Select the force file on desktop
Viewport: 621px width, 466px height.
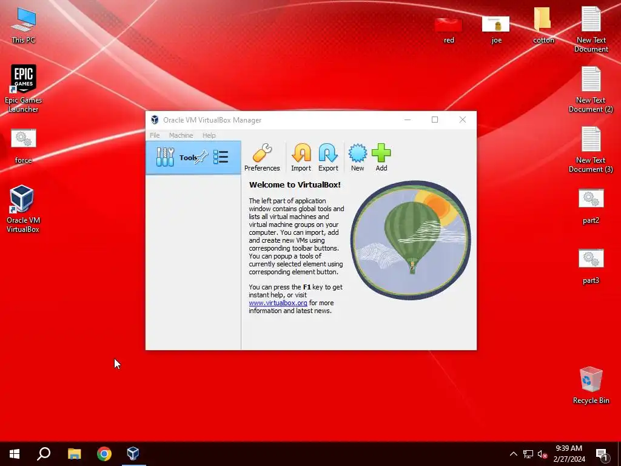(x=24, y=146)
